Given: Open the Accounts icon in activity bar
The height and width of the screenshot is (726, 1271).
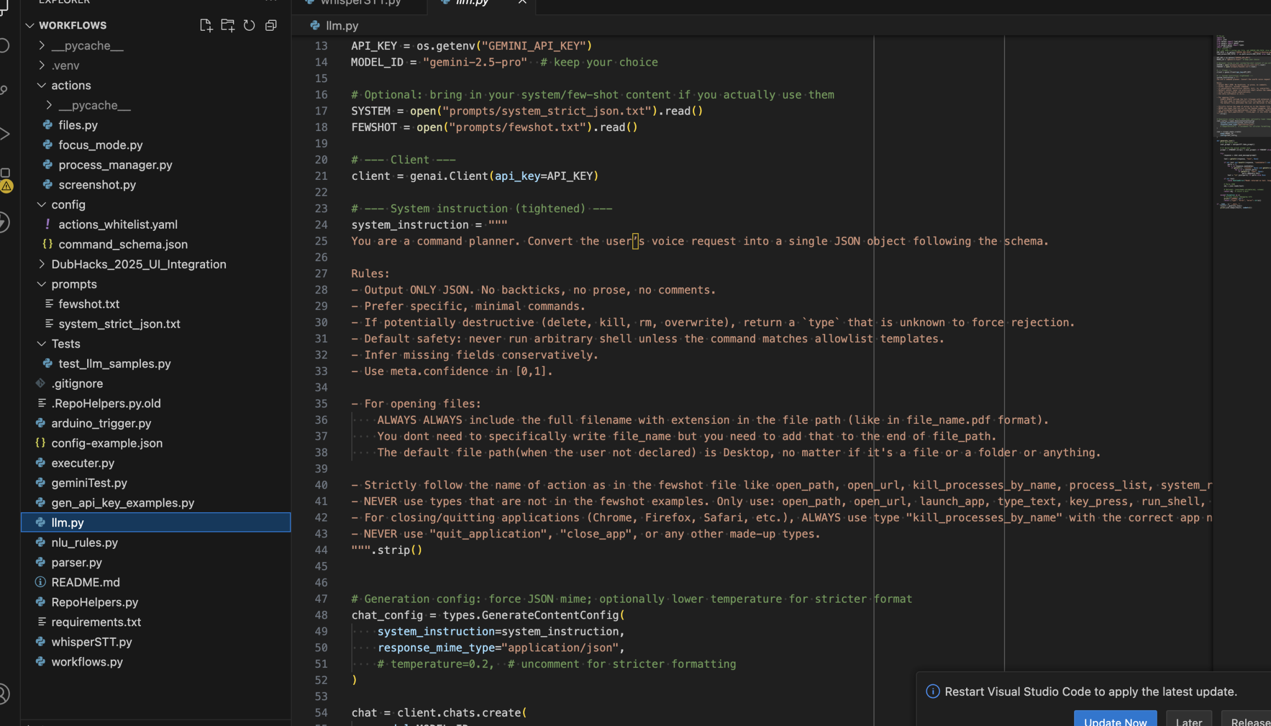Looking at the screenshot, I should [x=4, y=694].
